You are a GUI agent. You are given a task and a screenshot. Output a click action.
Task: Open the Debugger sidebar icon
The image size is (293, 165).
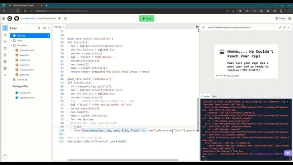click(5, 41)
